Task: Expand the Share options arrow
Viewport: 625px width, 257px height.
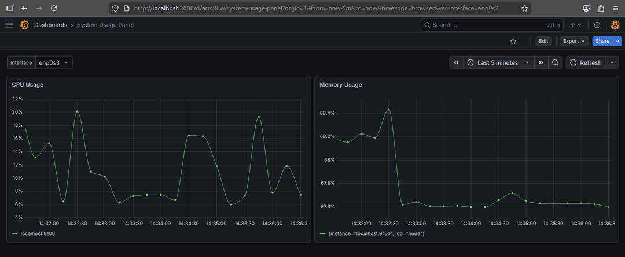Action: click(x=617, y=42)
